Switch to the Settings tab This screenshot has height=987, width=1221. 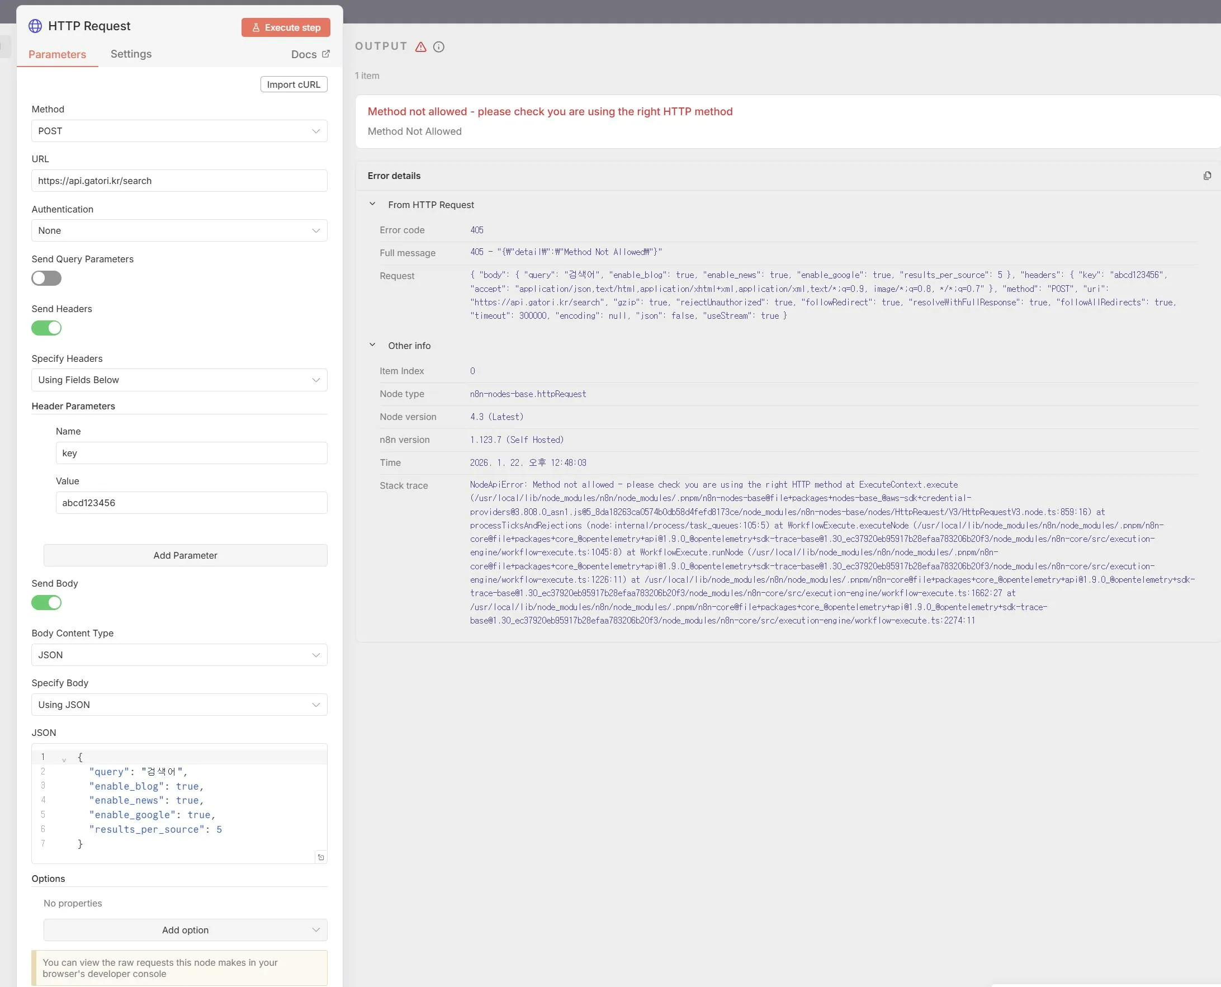[131, 54]
